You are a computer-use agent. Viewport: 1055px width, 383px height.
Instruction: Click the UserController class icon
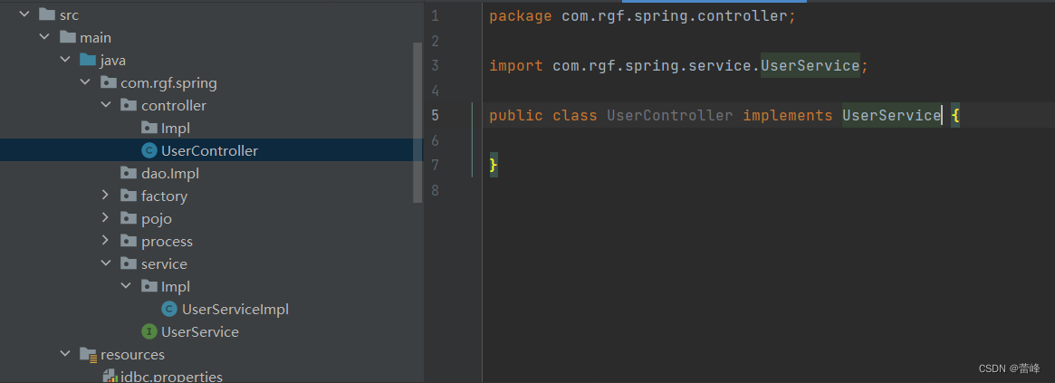149,151
